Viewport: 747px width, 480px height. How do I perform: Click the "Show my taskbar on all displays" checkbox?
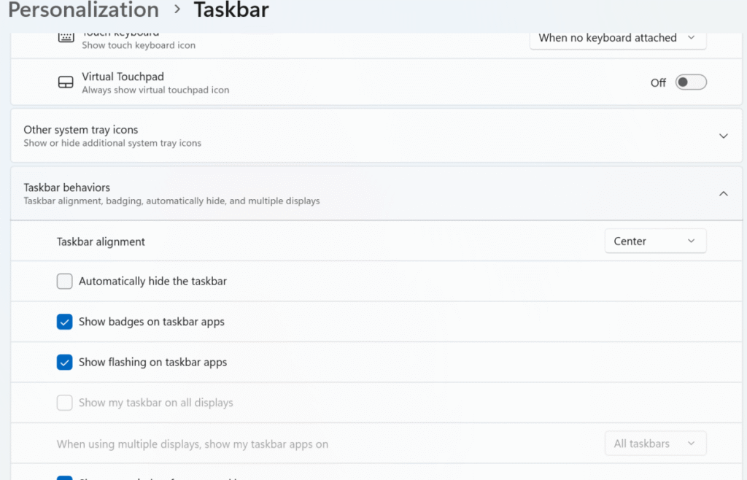64,402
